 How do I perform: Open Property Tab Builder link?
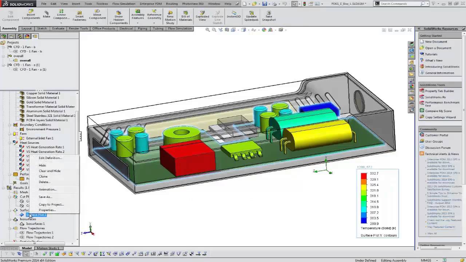tap(439, 91)
